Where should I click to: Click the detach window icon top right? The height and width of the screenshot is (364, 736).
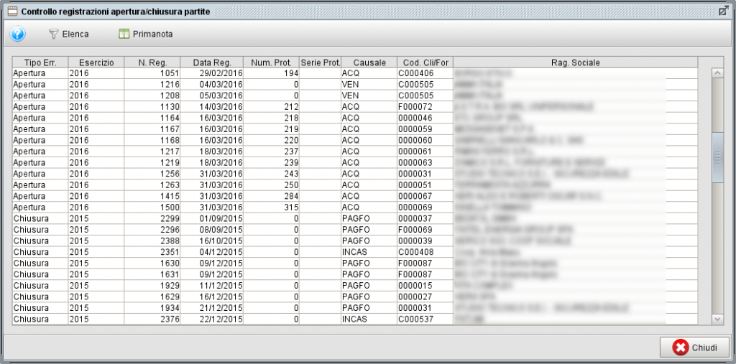pos(724,11)
